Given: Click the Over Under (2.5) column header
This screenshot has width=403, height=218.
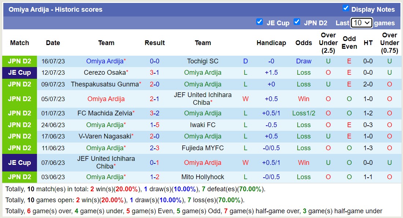Looking at the screenshot, I should [328, 43].
